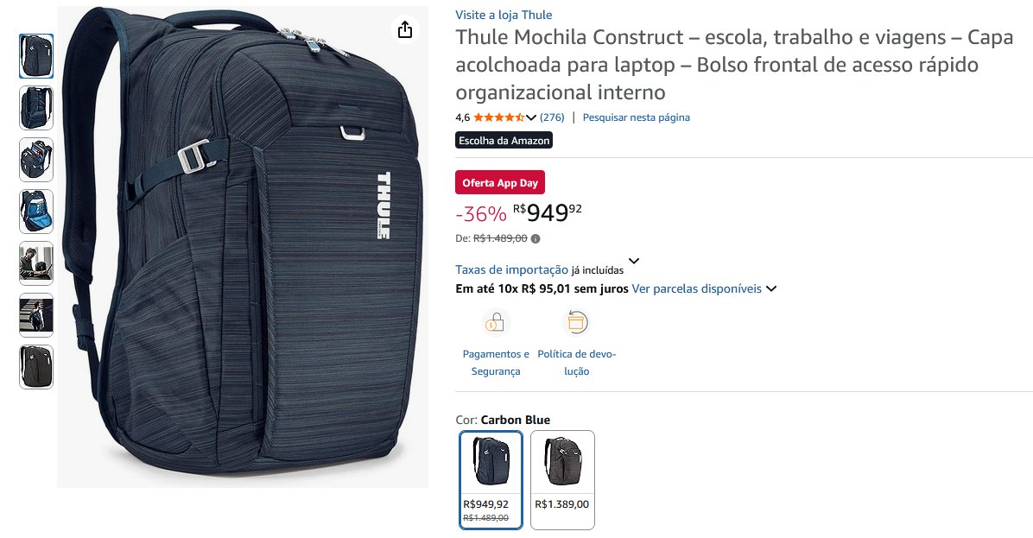The width and height of the screenshot is (1033, 538).
Task: Expand the Taxas de importação details chevron
Action: 634,262
